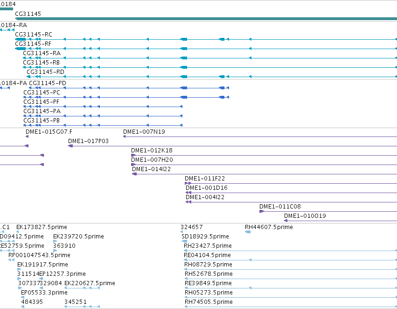The height and width of the screenshot is (309, 397).
Task: Click EST EK239720.5prime
Action: tap(78, 237)
